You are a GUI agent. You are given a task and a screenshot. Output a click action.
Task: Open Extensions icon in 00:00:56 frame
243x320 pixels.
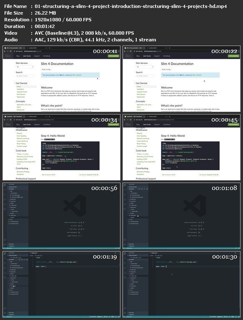tap(5, 209)
